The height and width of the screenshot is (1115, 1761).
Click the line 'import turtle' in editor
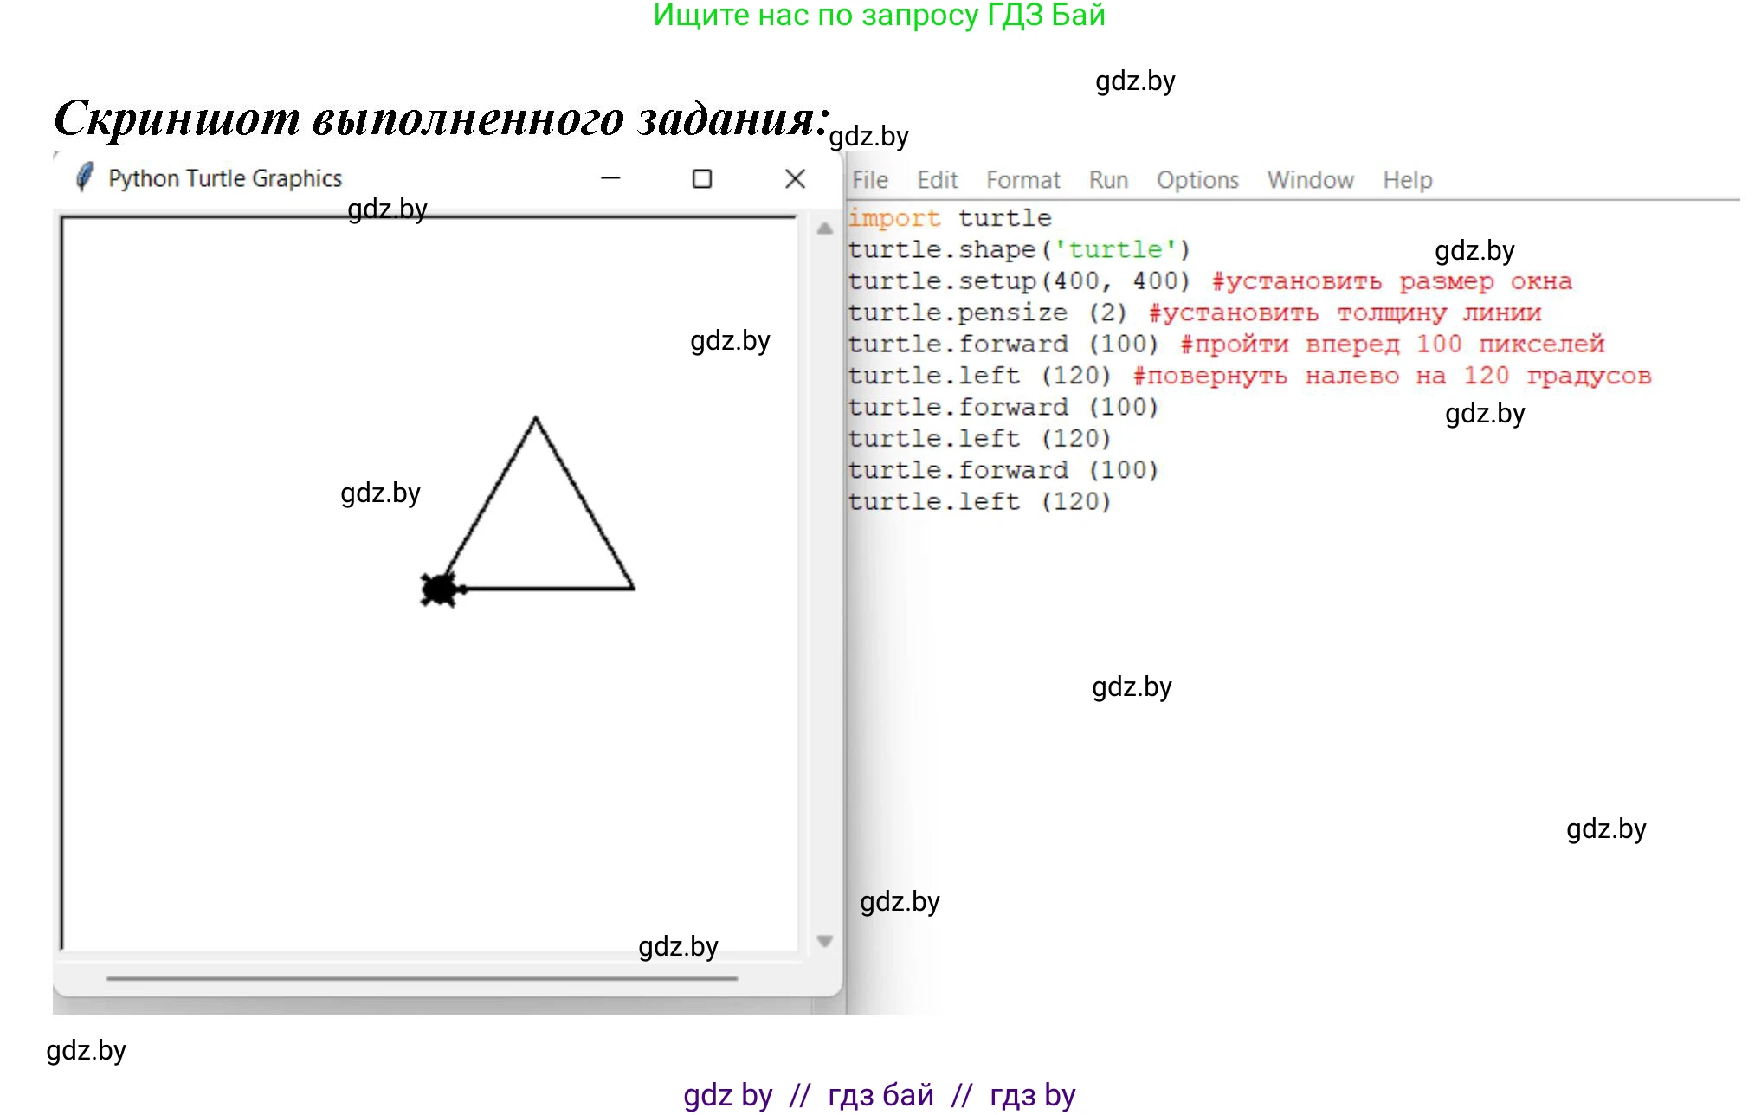[950, 218]
